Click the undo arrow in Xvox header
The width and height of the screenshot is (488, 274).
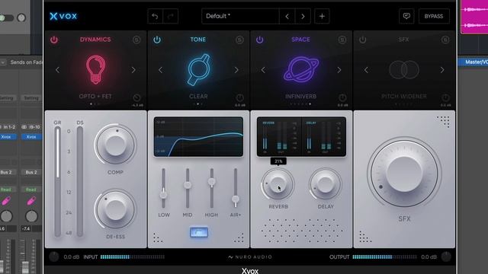pyautogui.click(x=155, y=16)
